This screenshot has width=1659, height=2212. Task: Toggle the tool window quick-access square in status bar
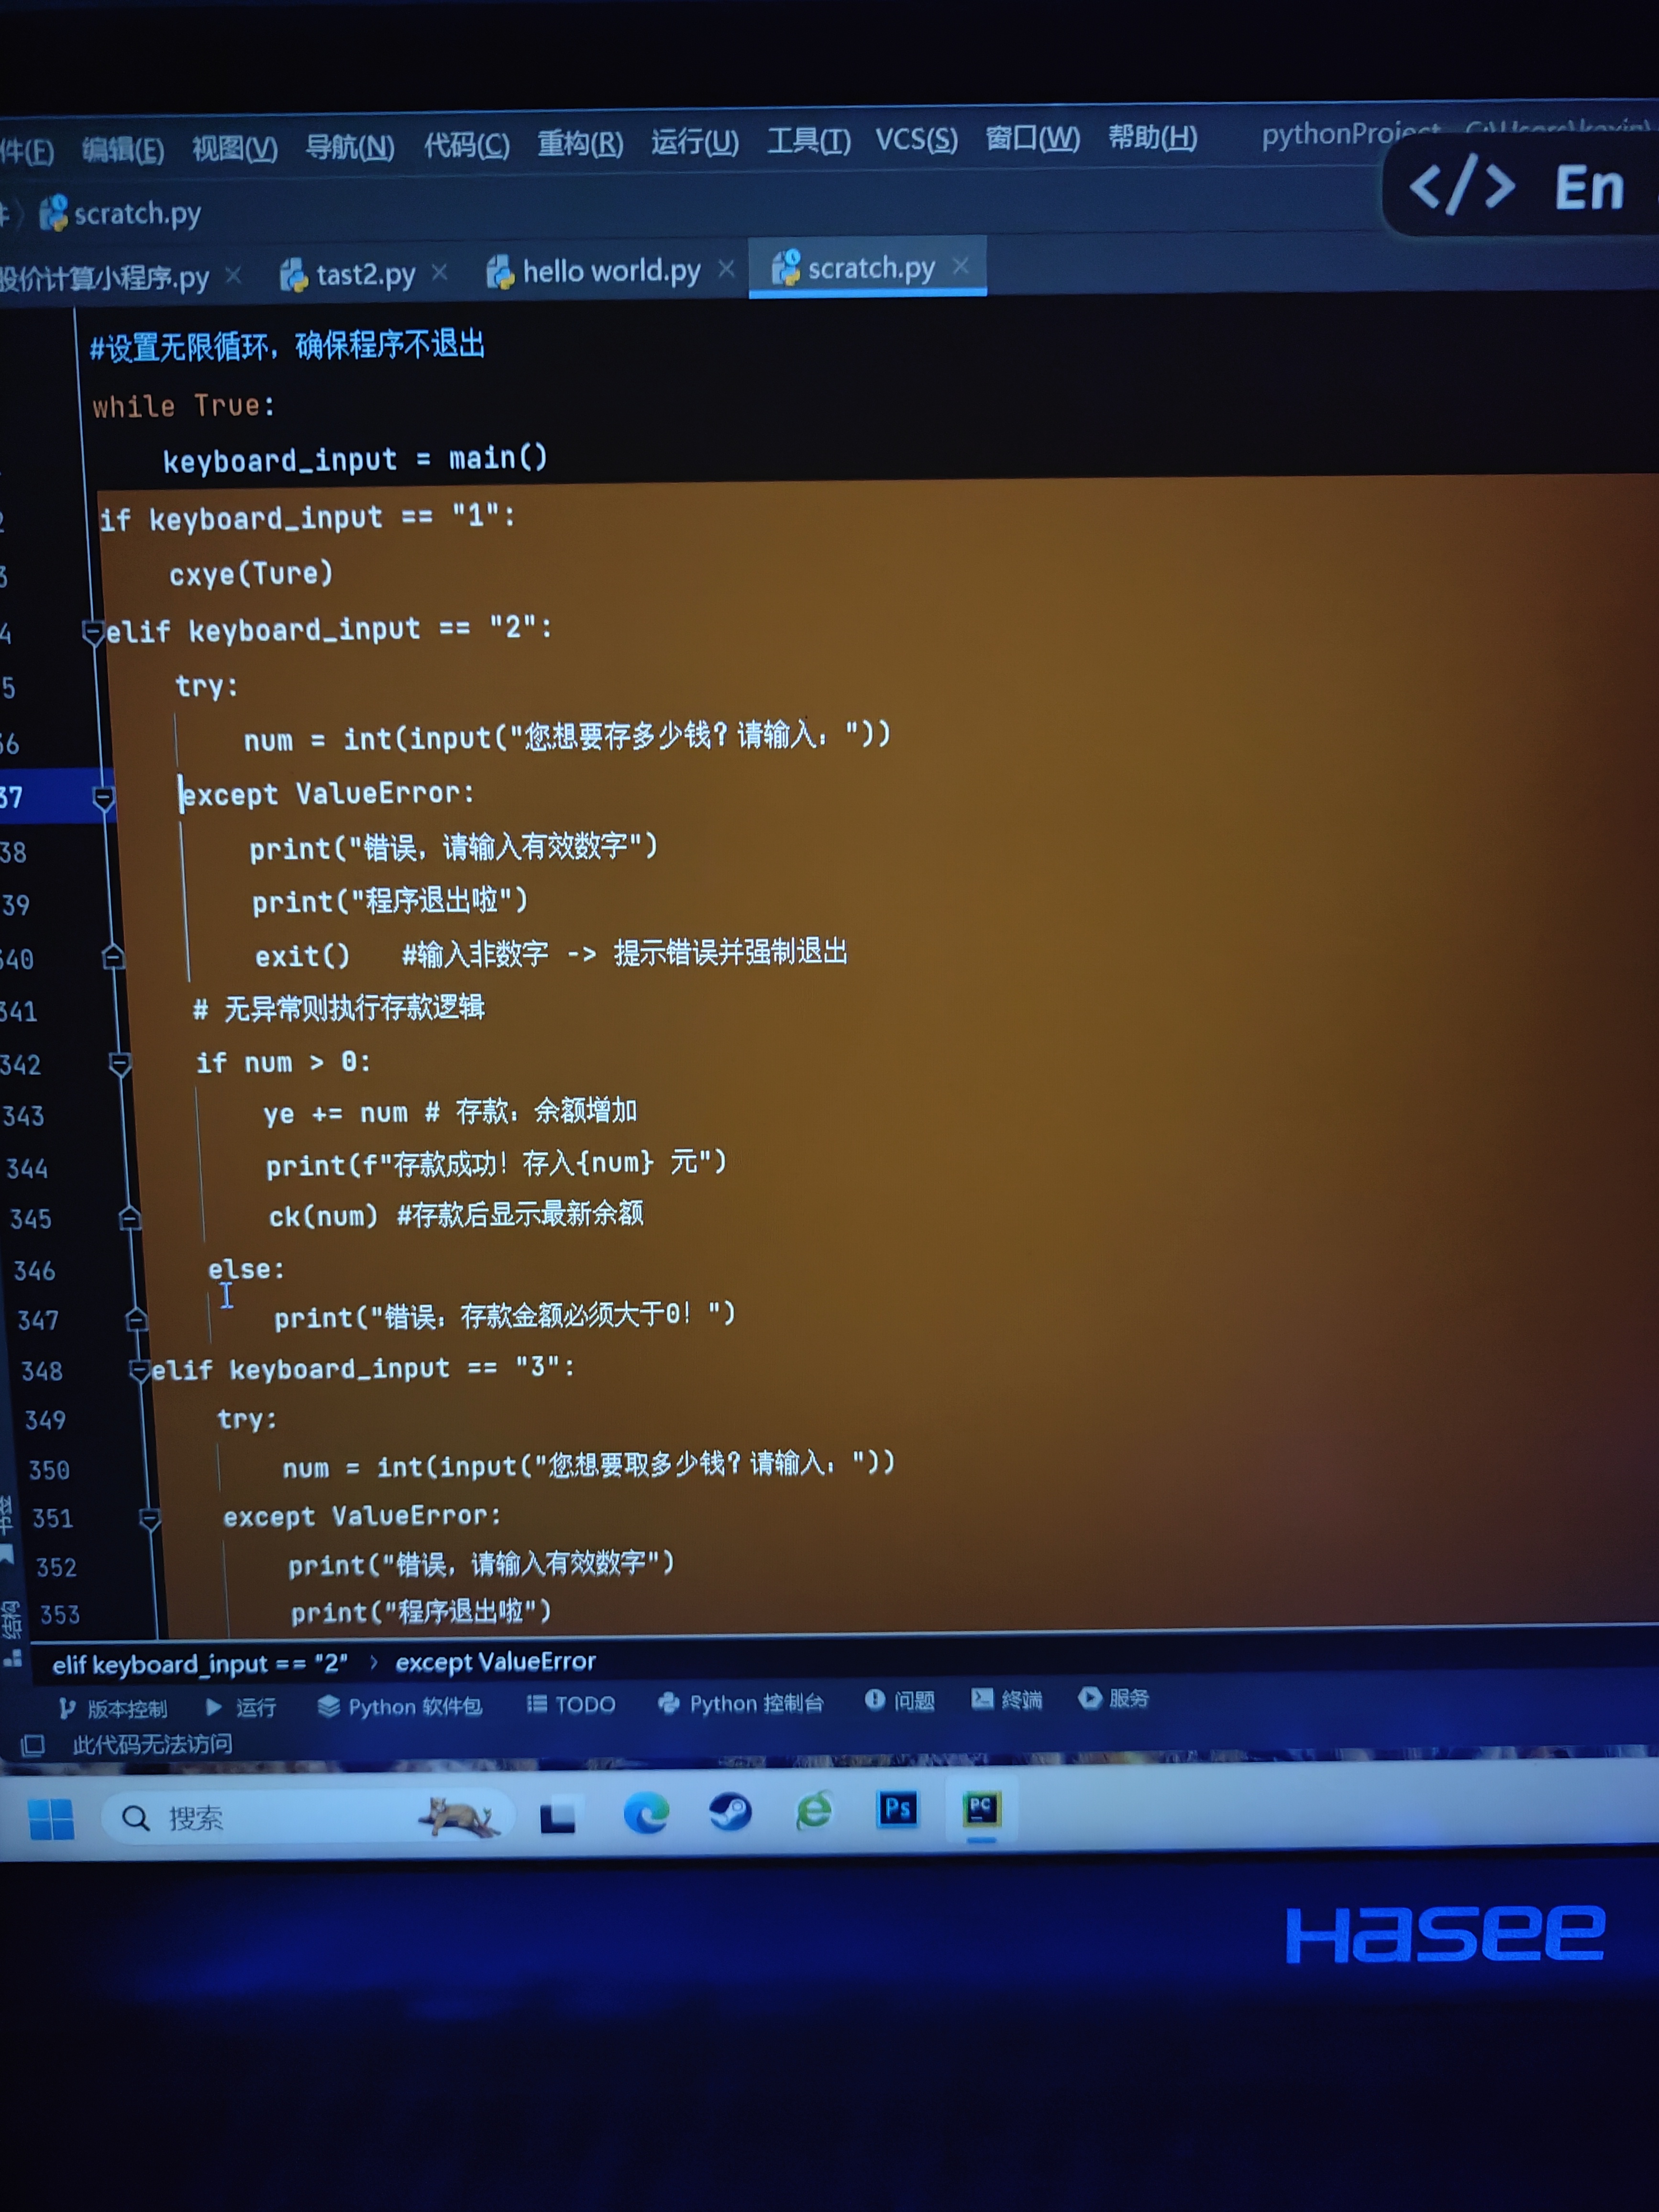32,1746
